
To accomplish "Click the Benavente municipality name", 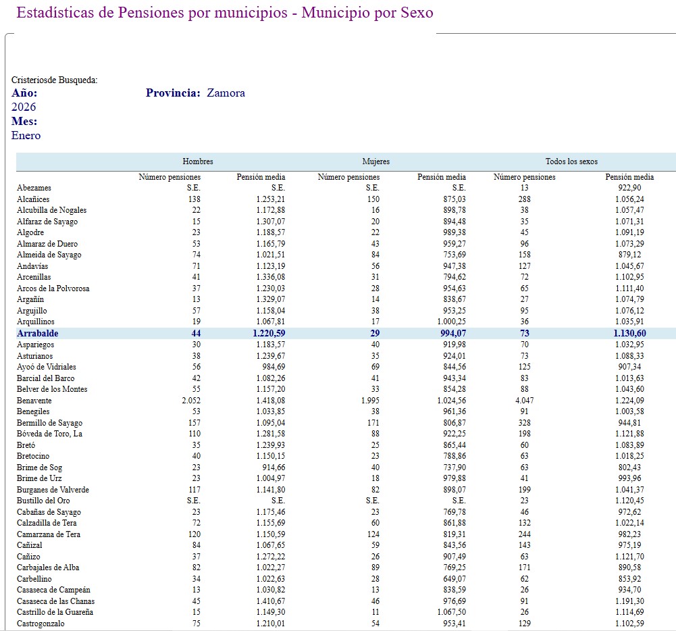I will coord(35,401).
